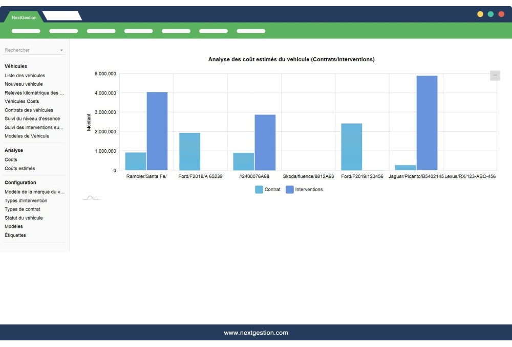Go to Véhicules Costs

[22, 101]
